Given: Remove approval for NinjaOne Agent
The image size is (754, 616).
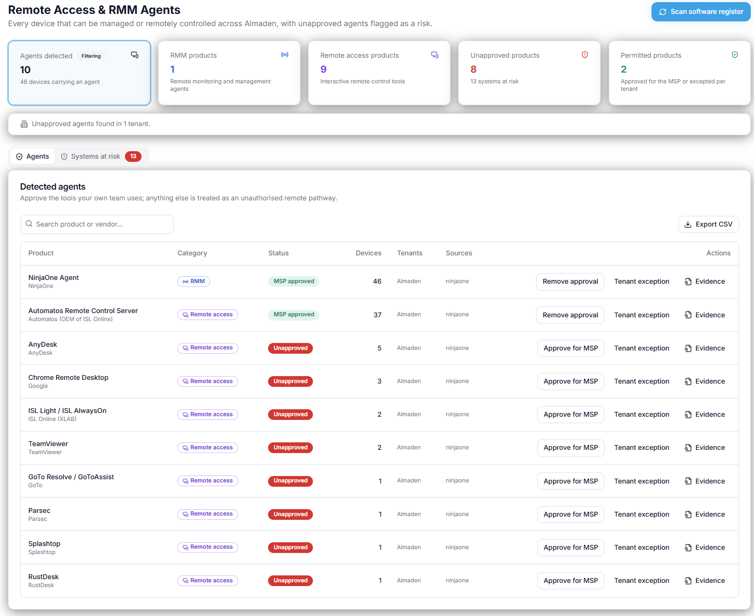Looking at the screenshot, I should (570, 282).
